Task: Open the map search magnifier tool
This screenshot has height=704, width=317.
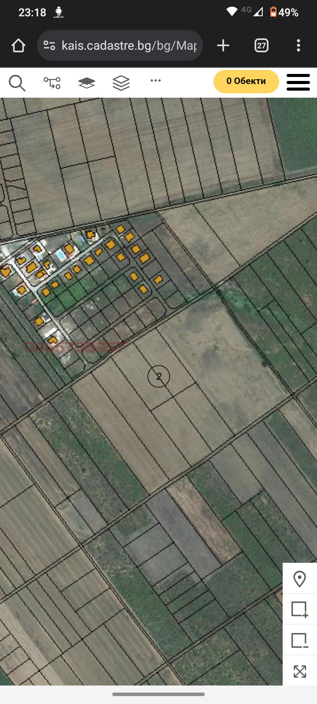Action: tap(17, 83)
